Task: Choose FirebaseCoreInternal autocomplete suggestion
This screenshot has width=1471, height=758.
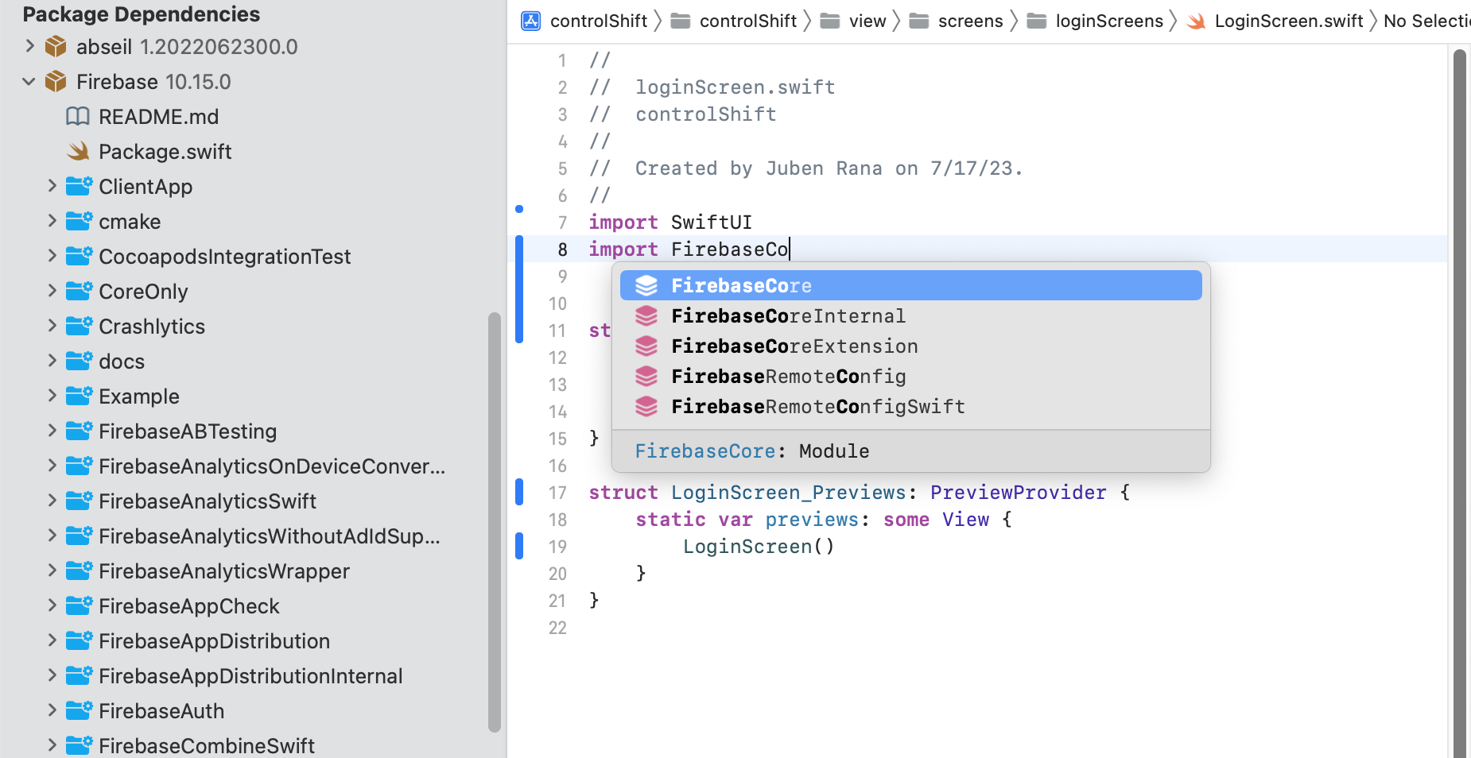Action: click(910, 316)
